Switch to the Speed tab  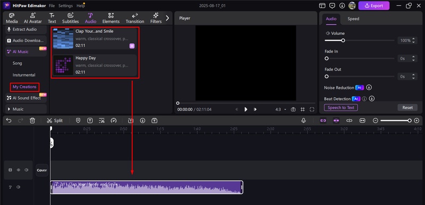353,19
